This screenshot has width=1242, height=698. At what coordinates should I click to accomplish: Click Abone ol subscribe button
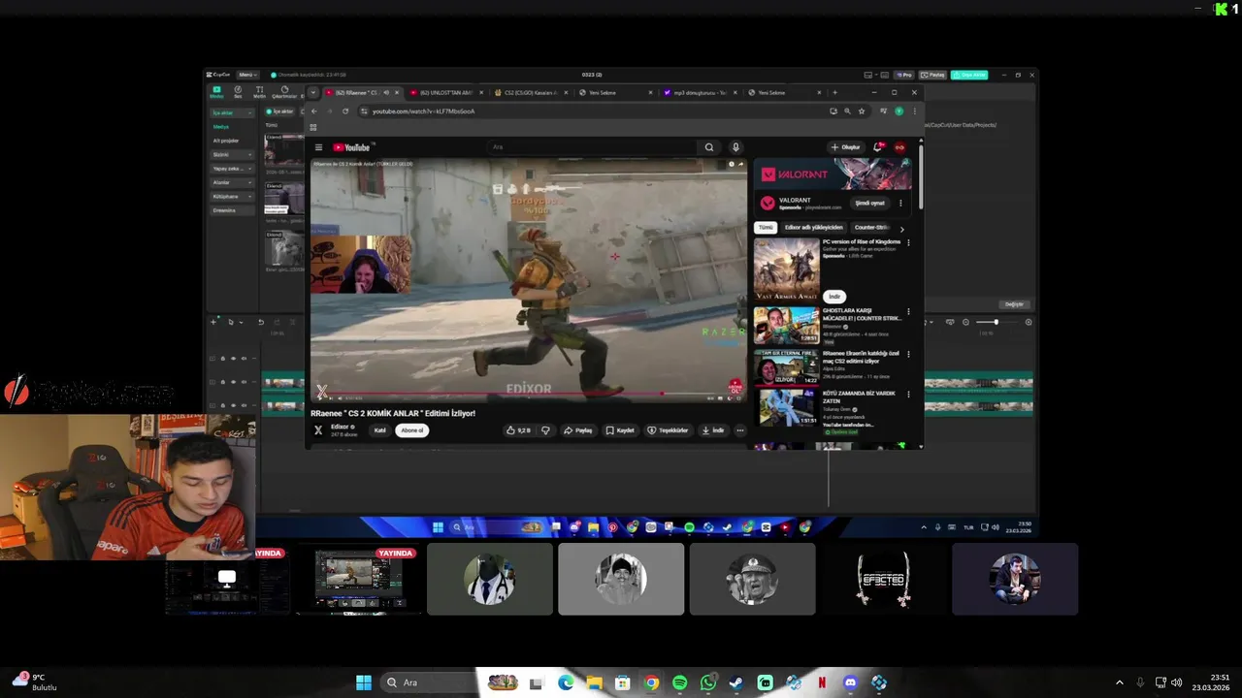[x=412, y=430]
